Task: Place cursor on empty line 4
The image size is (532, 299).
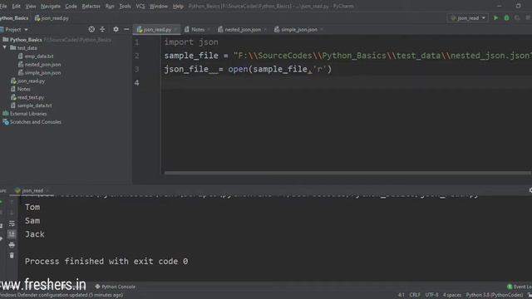Action: coord(346,83)
